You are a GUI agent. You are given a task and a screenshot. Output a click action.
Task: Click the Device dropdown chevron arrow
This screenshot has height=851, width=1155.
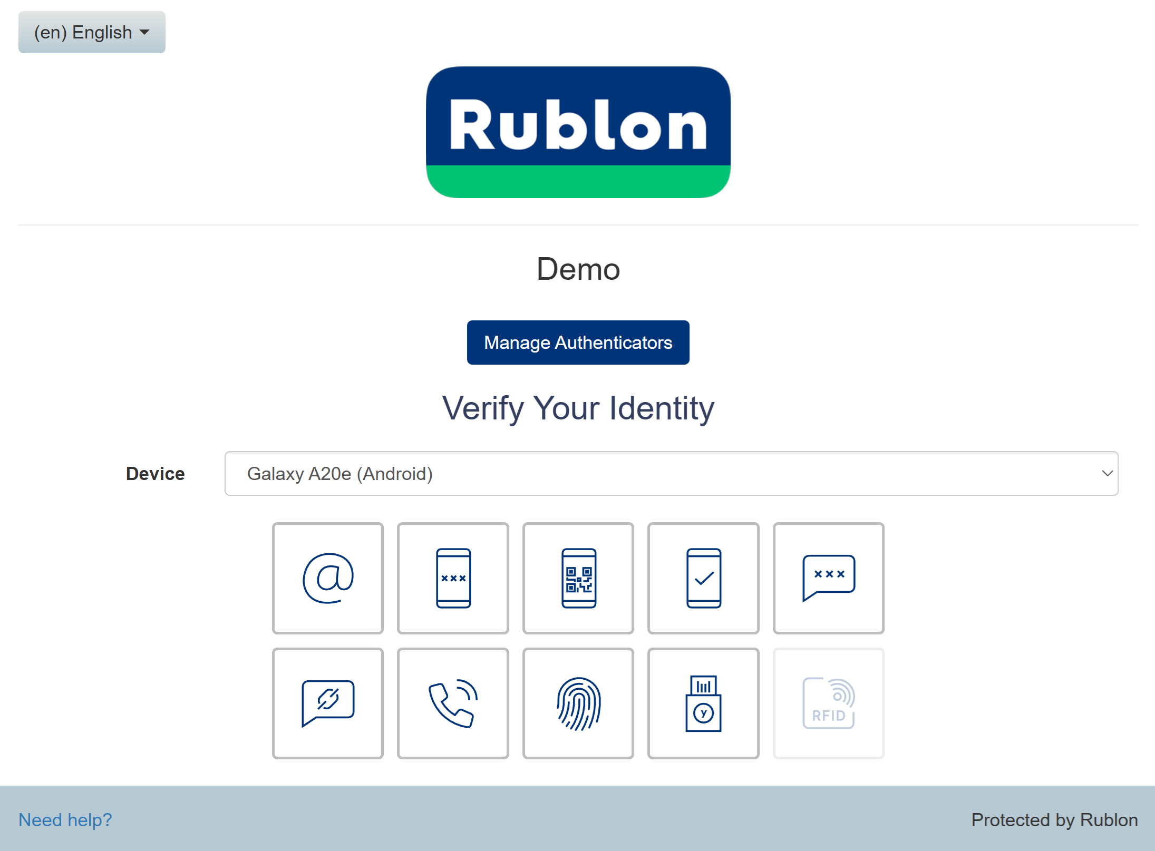coord(1107,473)
